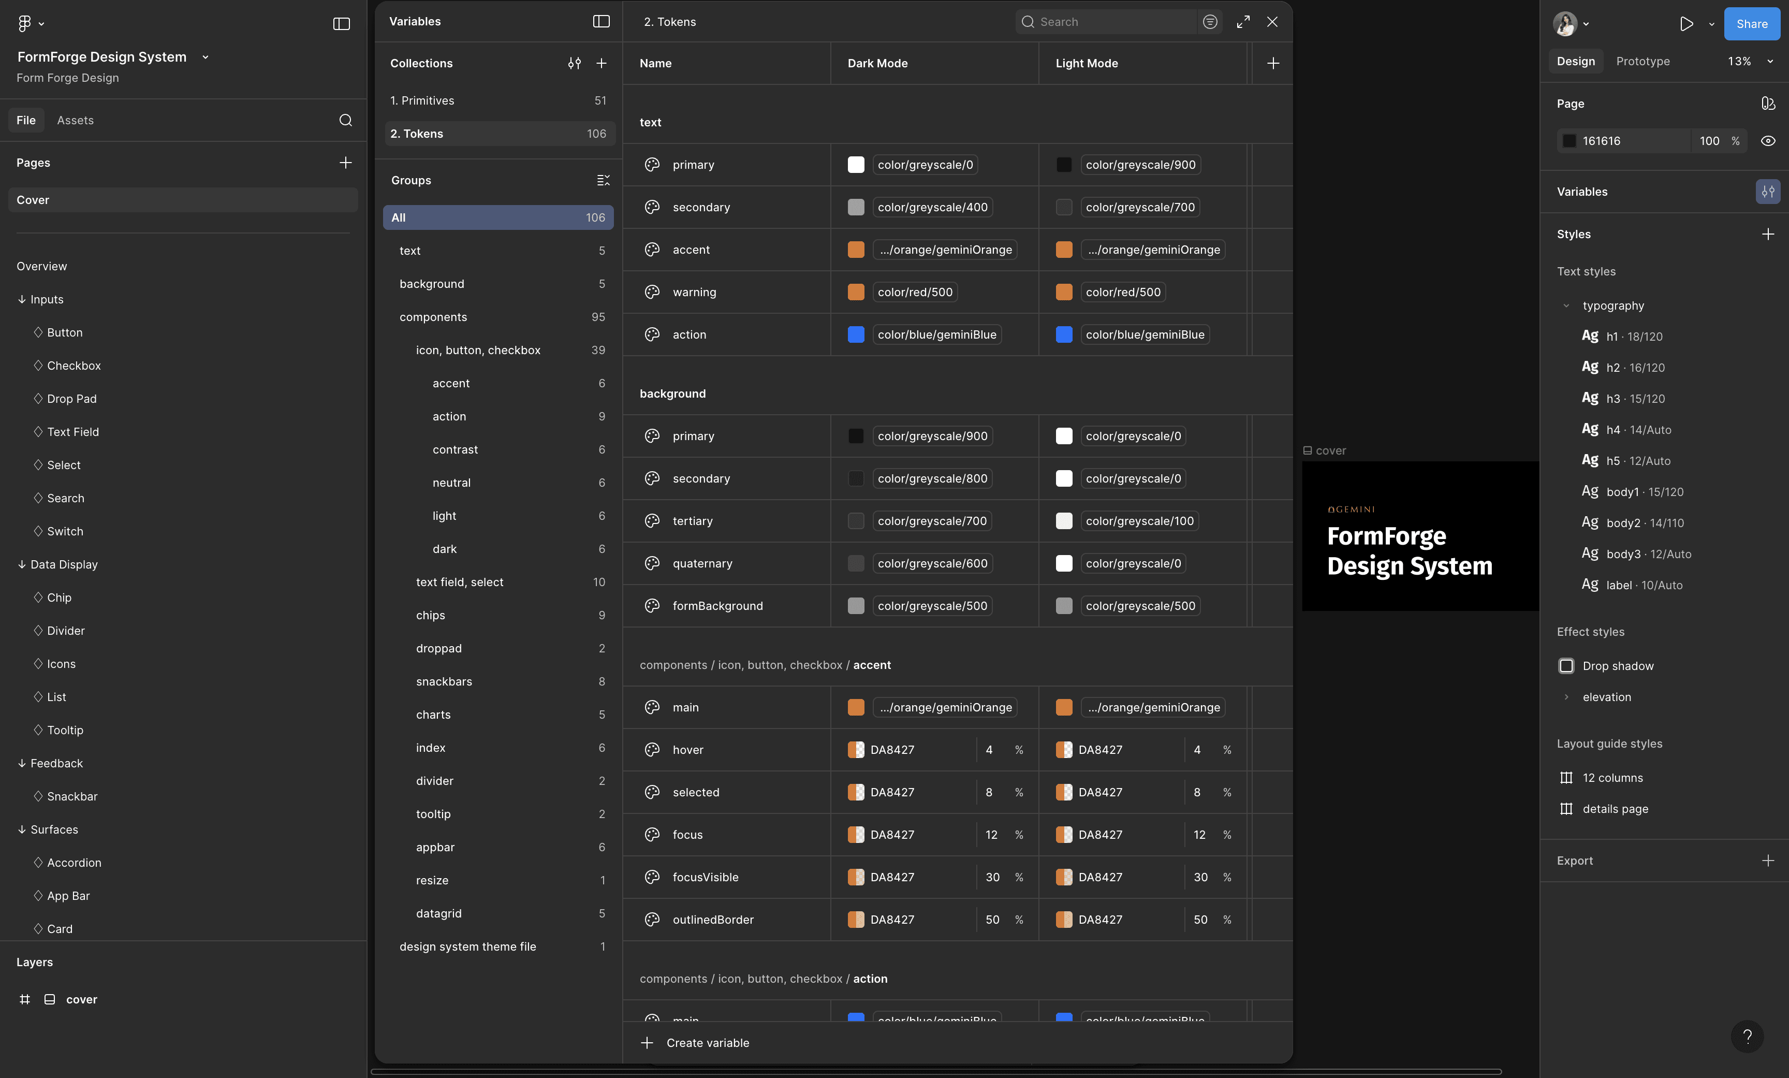Add a new variable mode column
The image size is (1789, 1078).
[x=1273, y=63]
